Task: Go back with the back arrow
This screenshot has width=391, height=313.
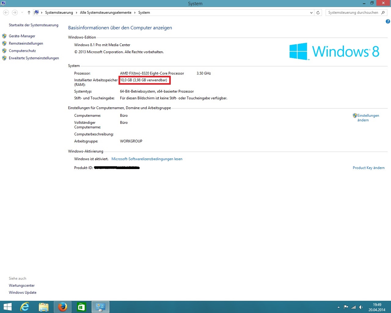Action: (x=6, y=13)
